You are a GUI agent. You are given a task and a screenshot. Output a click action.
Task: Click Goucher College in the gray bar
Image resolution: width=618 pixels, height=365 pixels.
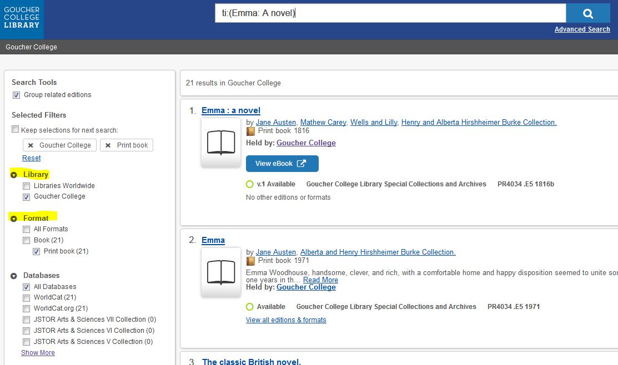tap(31, 47)
